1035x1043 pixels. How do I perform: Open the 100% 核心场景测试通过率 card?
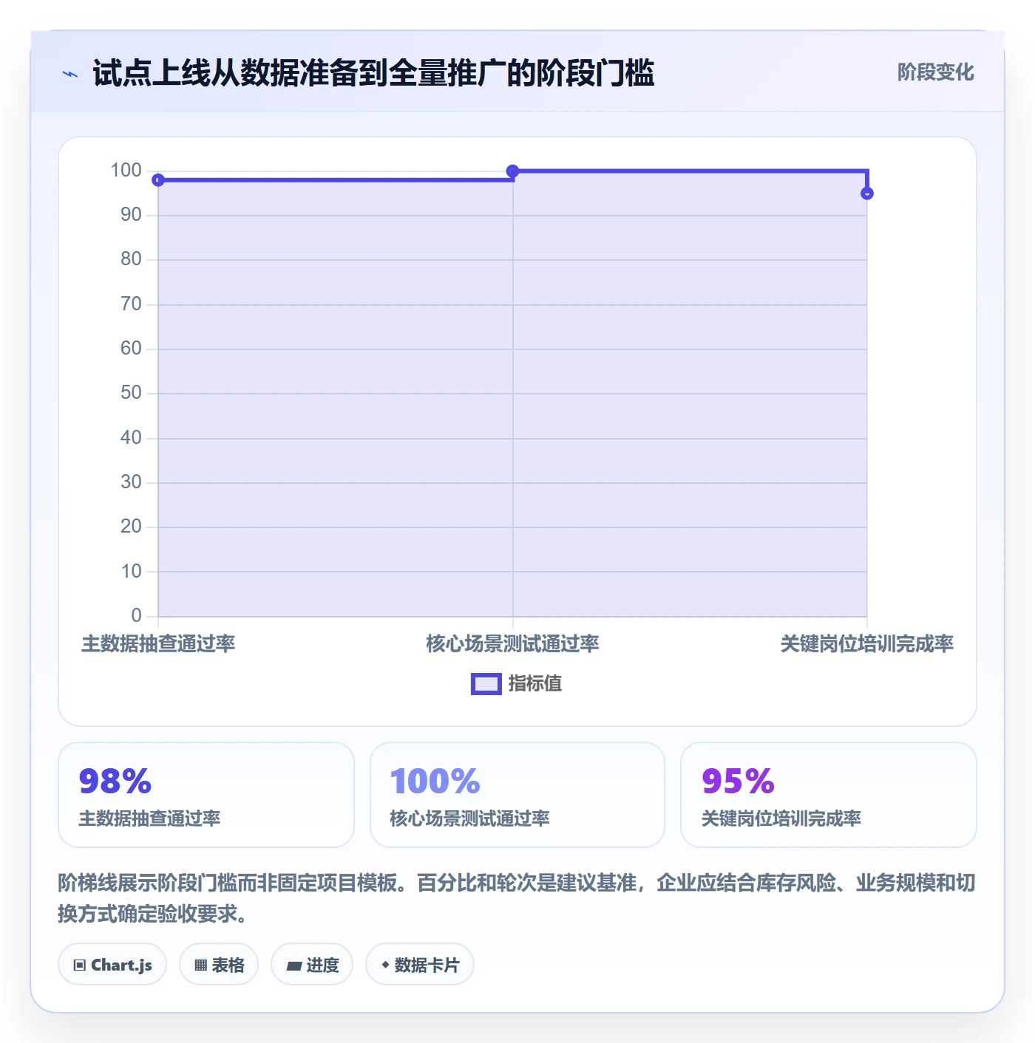(517, 795)
